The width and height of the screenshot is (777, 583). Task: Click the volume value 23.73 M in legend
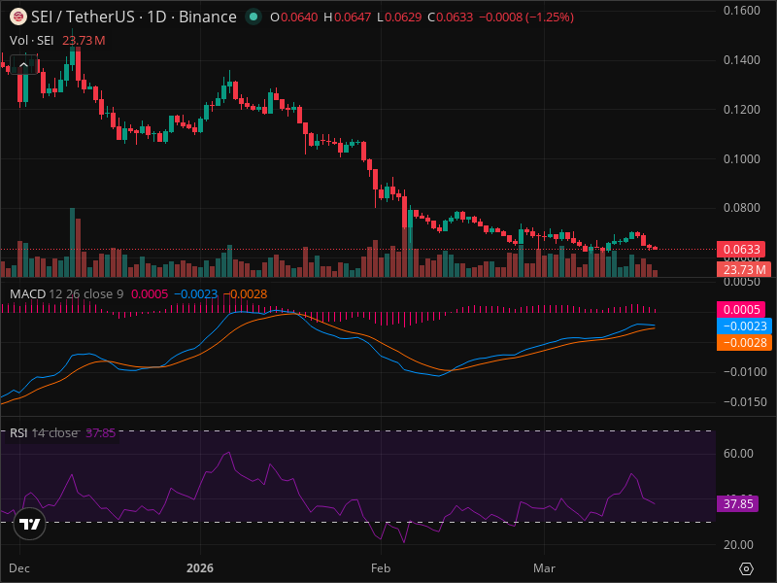pos(84,40)
